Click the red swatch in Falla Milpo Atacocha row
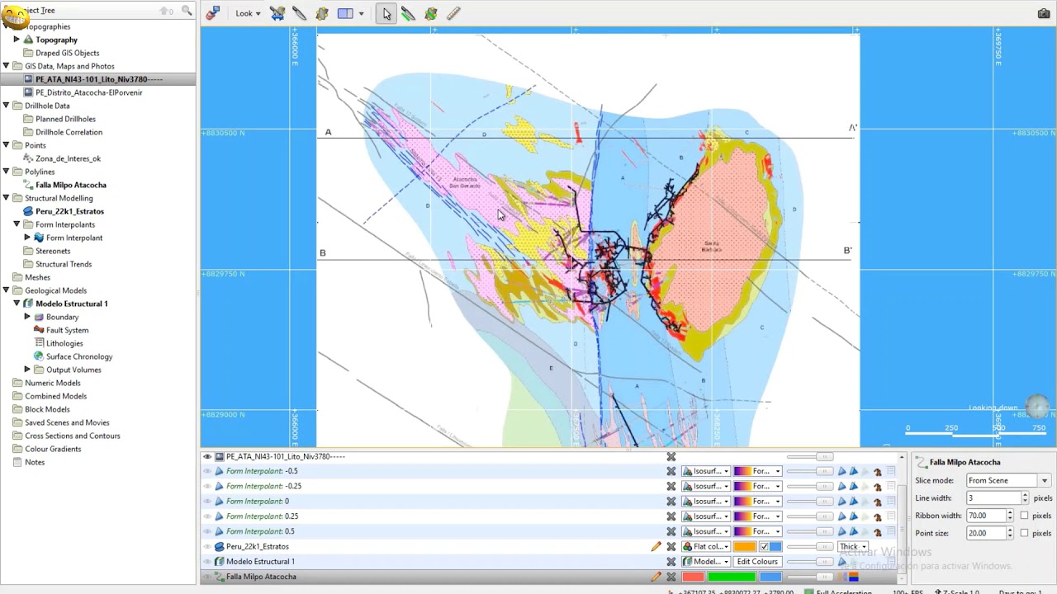The width and height of the screenshot is (1057, 594). pos(693,577)
